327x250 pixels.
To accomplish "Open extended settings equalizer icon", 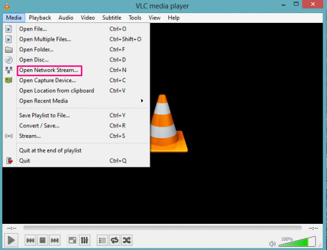I will pyautogui.click(x=84, y=240).
